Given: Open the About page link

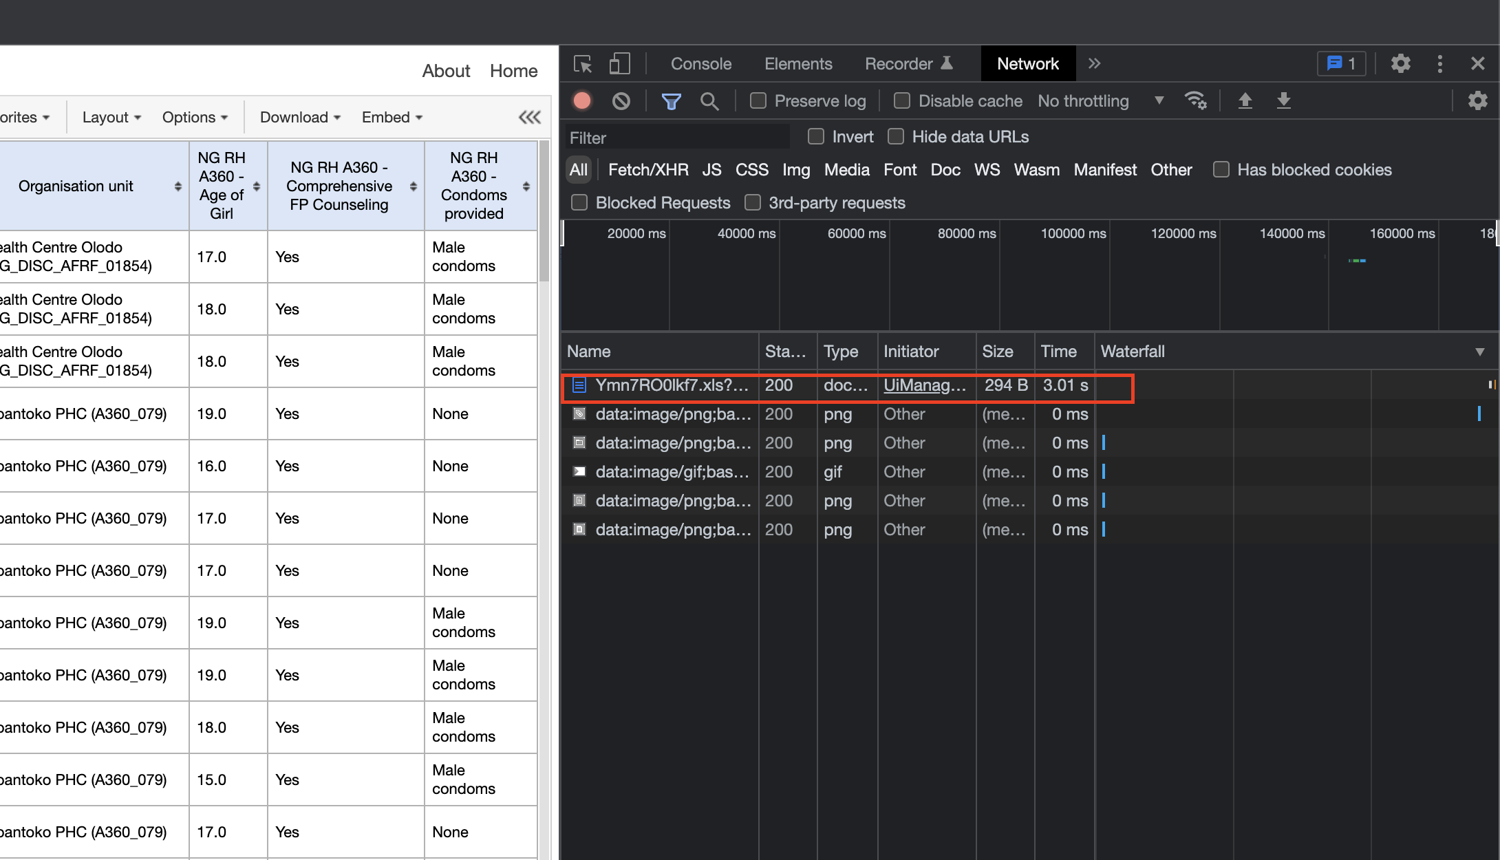Looking at the screenshot, I should [446, 71].
